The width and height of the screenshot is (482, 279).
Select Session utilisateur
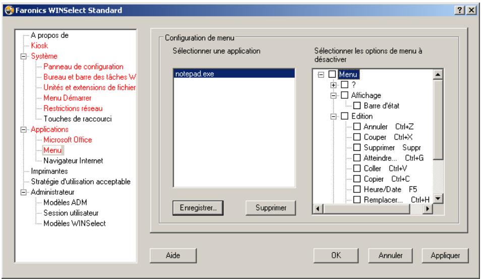click(71, 213)
